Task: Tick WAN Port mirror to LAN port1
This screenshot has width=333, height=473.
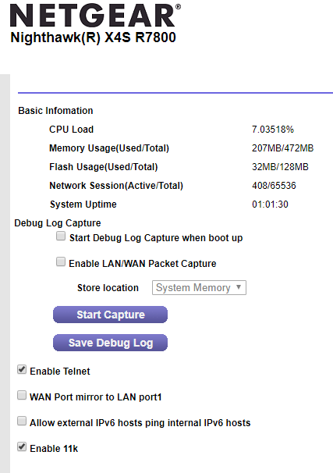Action: point(22,395)
